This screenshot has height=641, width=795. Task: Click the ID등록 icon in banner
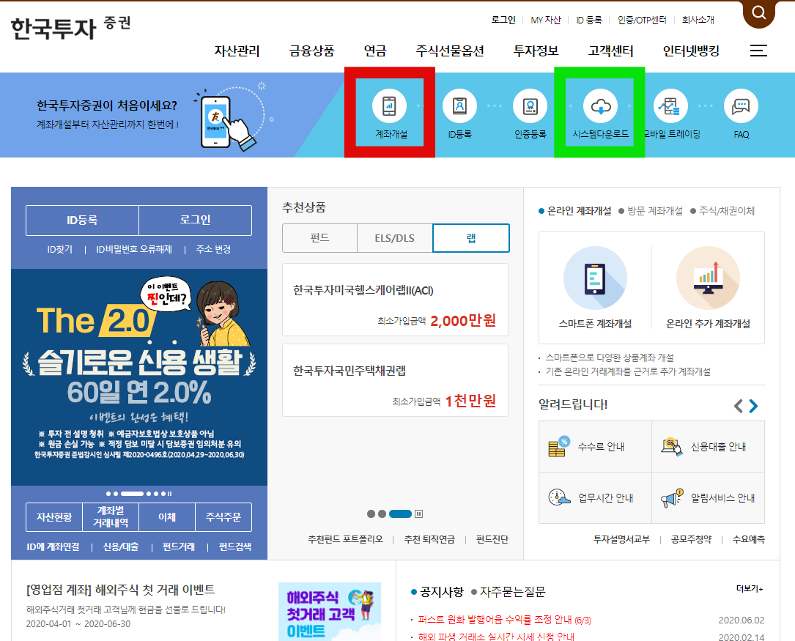[x=459, y=106]
